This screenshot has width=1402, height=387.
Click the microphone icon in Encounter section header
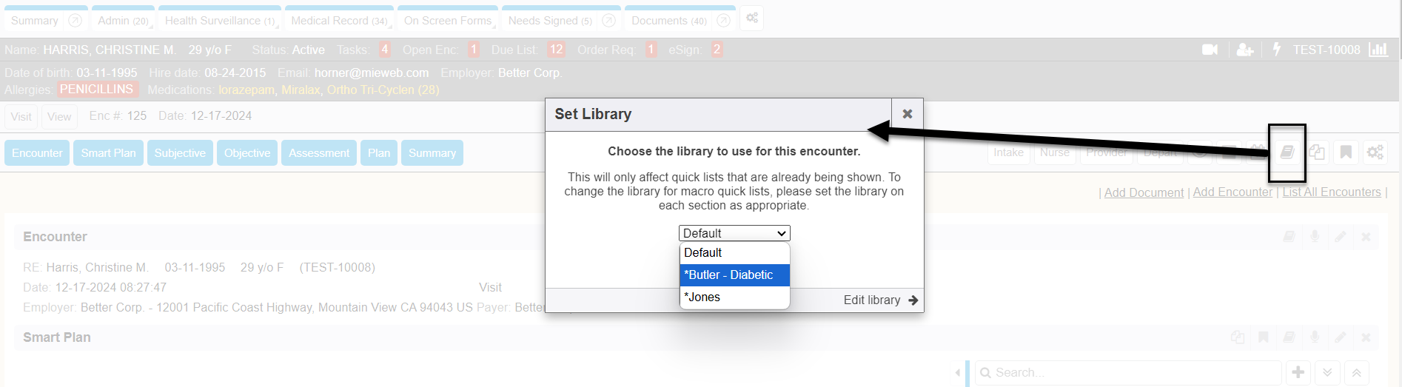[x=1315, y=237]
